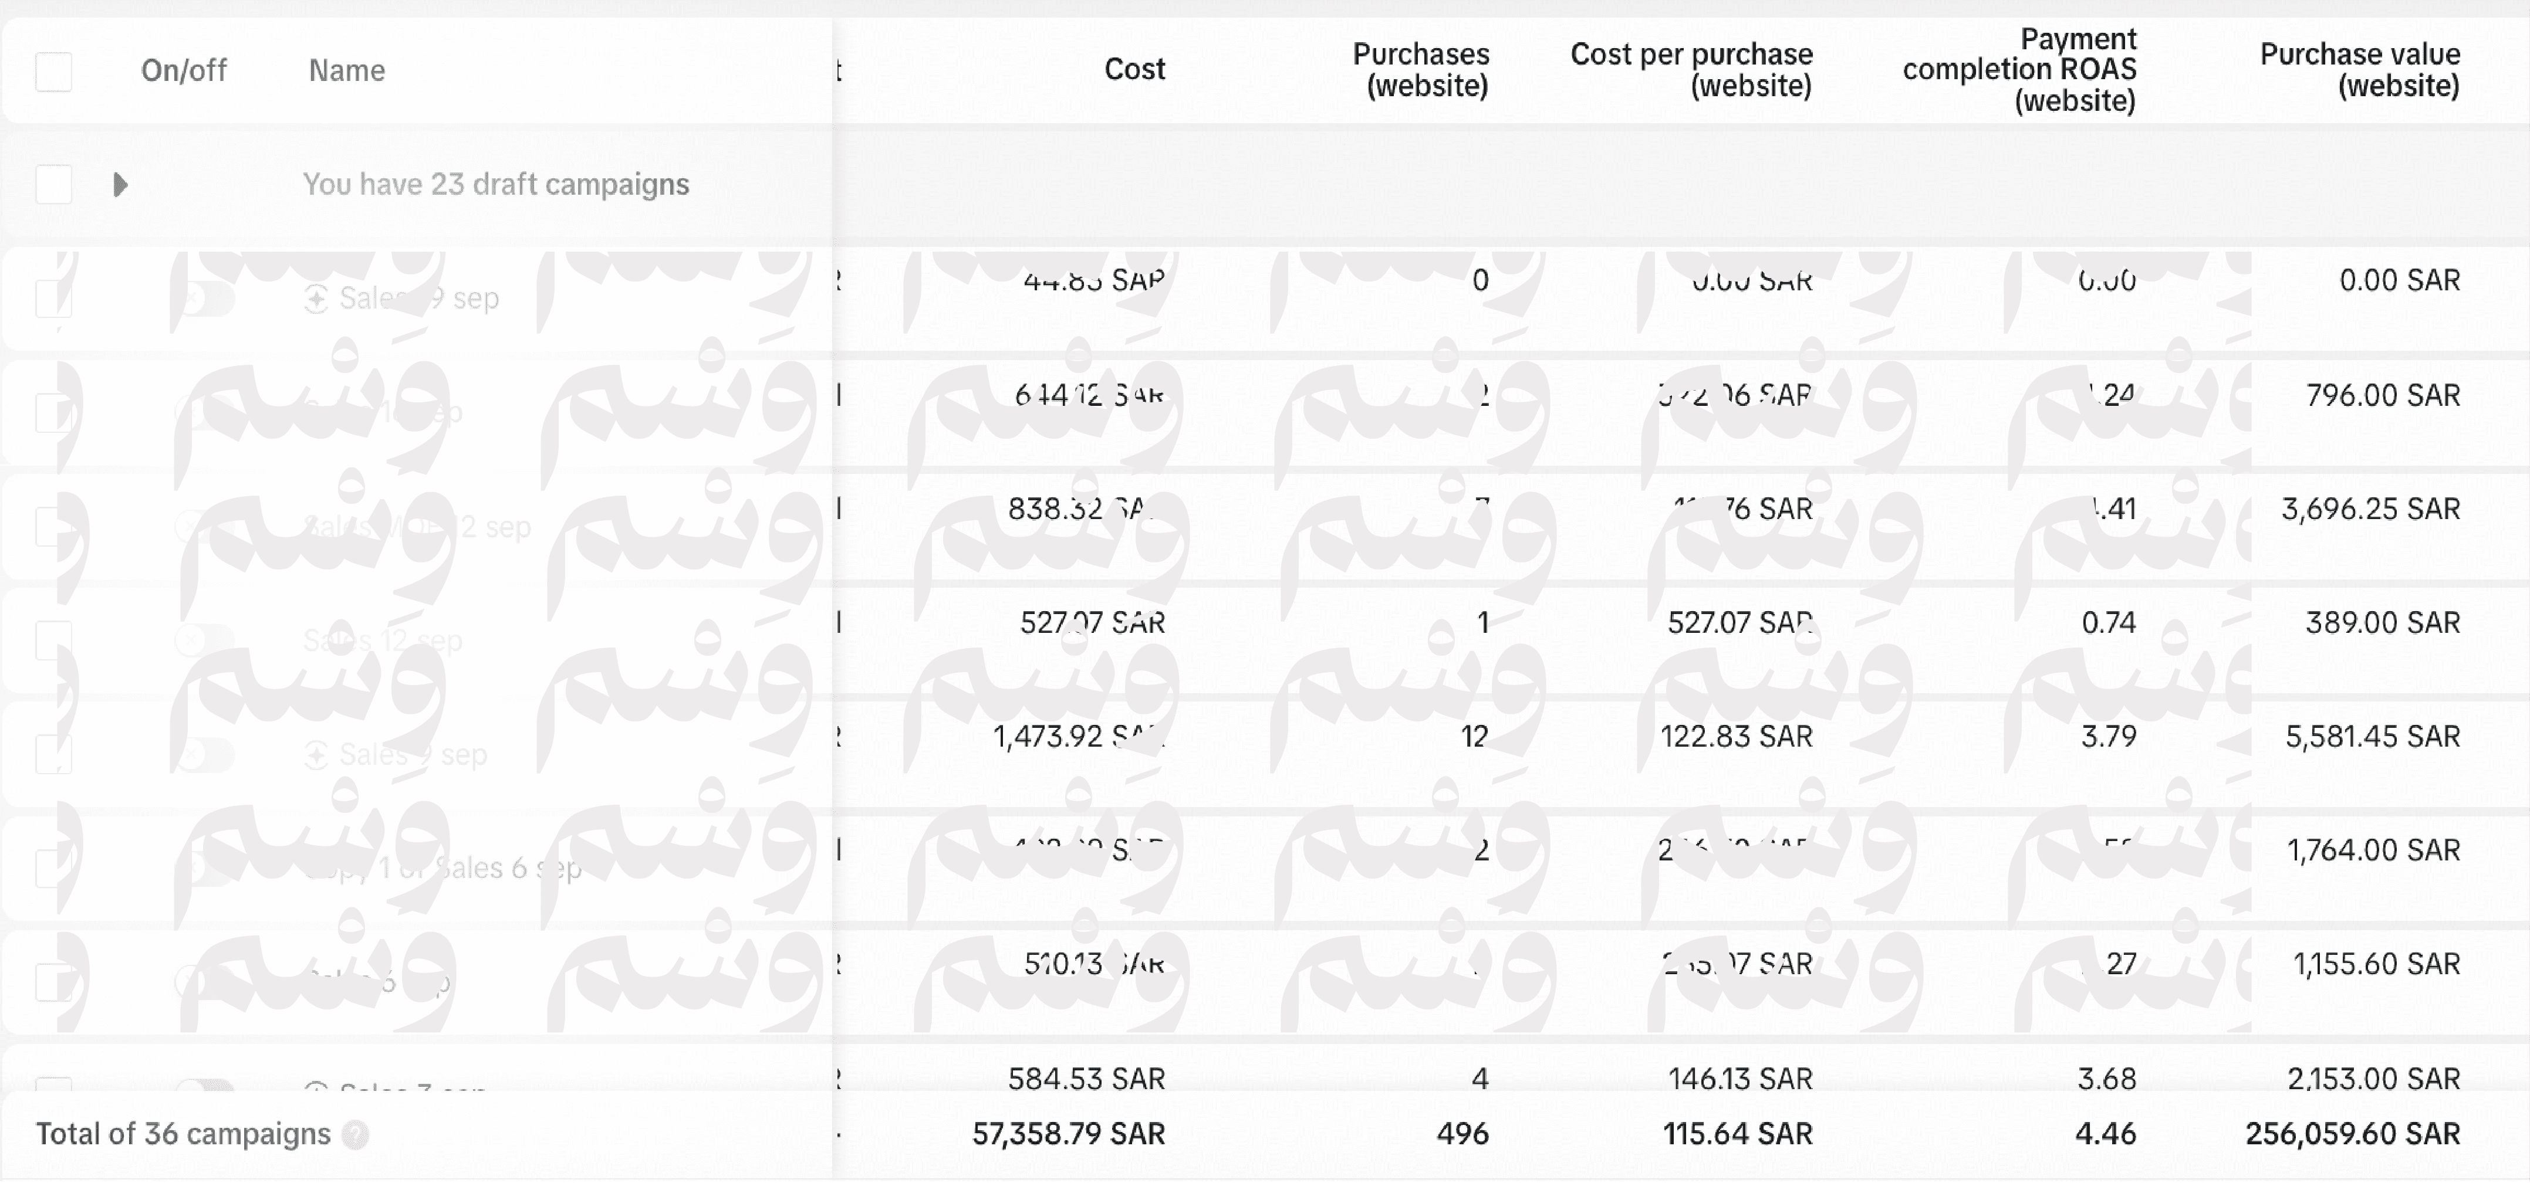Click the smart campaign icon on the 1,473.92 SAR row
This screenshot has width=2530, height=1183.
click(x=316, y=755)
